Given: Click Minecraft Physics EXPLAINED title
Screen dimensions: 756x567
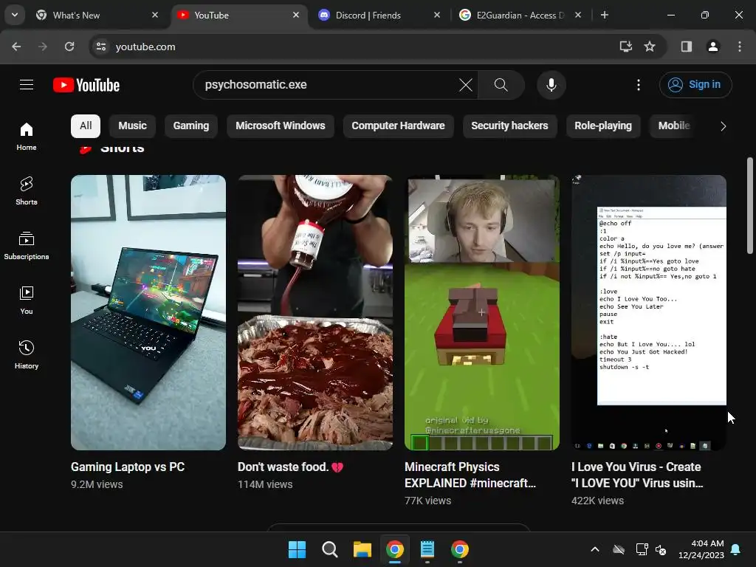Looking at the screenshot, I should click(470, 475).
